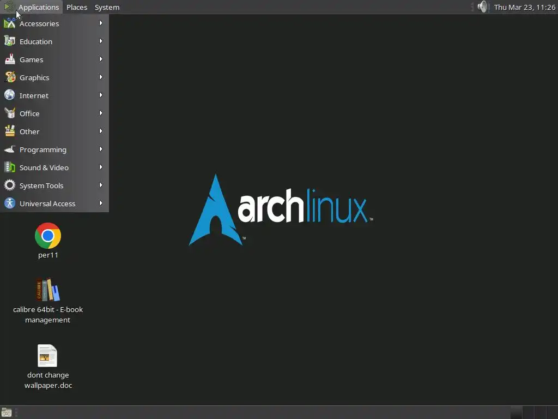Choose the Graphics menu entry

pos(54,77)
